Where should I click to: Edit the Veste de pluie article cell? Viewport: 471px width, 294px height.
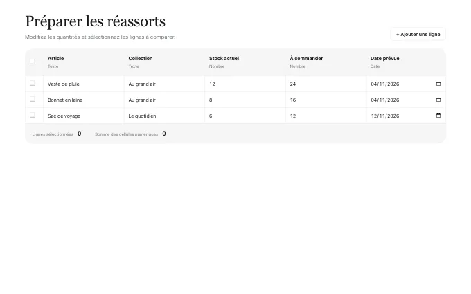pos(84,84)
